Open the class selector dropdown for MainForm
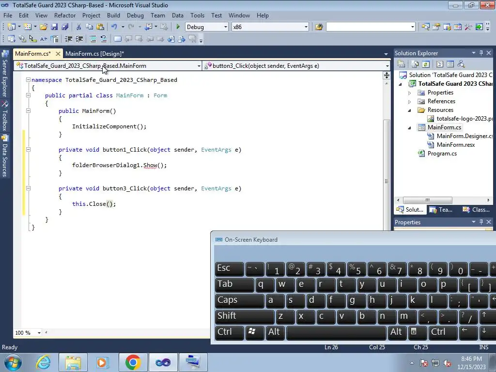This screenshot has width=496, height=372. tap(199, 66)
